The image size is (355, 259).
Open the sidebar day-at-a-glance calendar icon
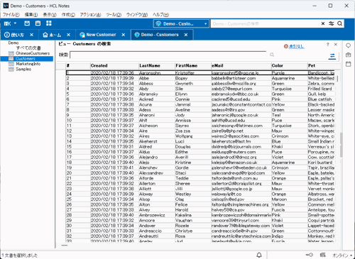pyautogui.click(x=348, y=64)
